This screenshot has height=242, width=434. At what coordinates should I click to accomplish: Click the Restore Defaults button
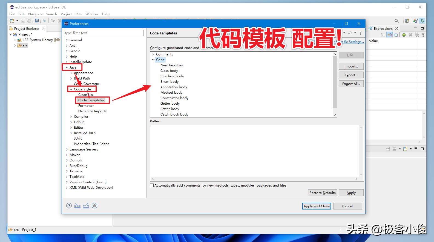pos(323,193)
